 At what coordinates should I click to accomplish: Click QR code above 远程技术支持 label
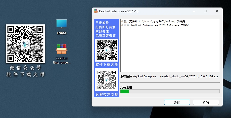point(107,80)
